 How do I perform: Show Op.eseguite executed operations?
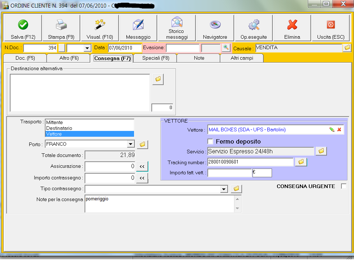tap(254, 28)
